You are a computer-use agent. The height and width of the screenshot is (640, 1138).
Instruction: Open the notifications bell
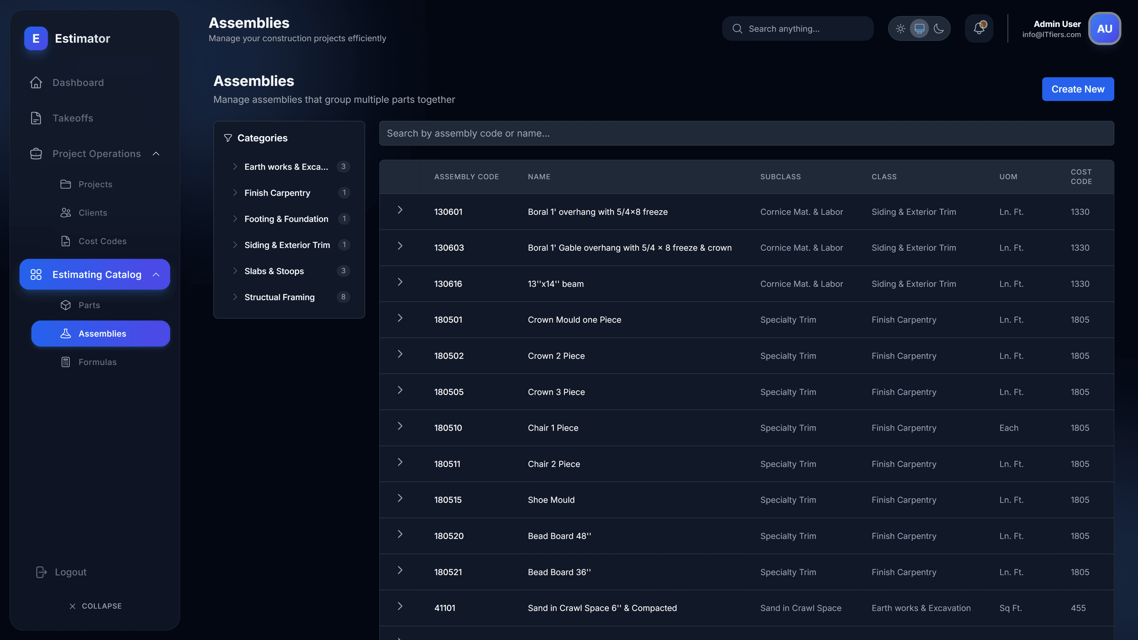coord(979,29)
